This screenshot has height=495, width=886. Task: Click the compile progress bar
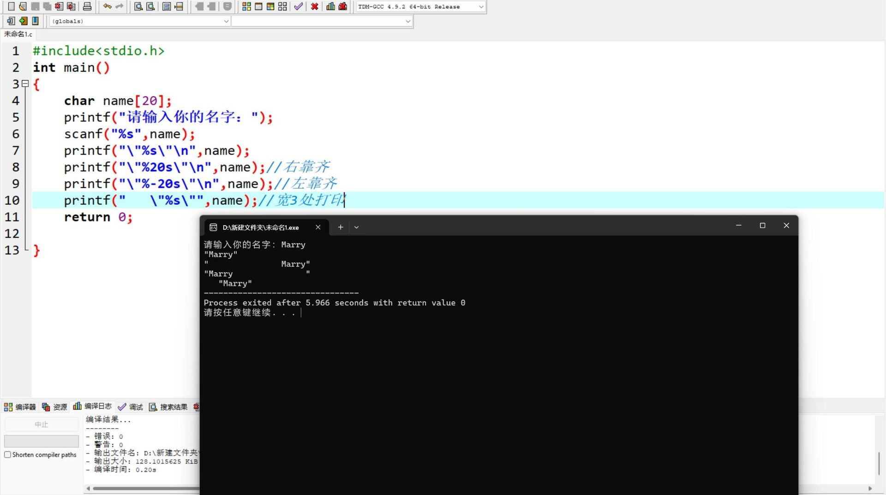(42, 441)
